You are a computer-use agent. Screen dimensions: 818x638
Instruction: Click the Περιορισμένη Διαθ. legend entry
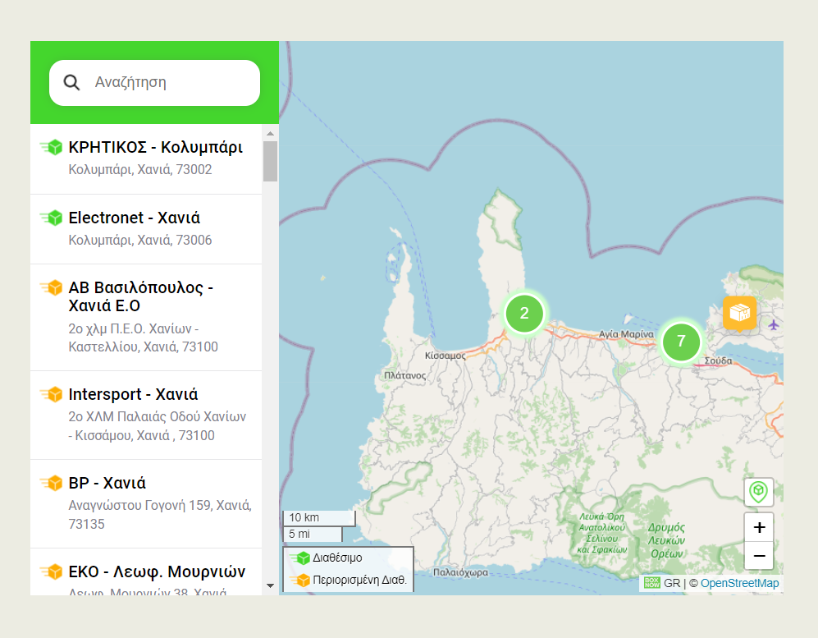[x=348, y=581]
